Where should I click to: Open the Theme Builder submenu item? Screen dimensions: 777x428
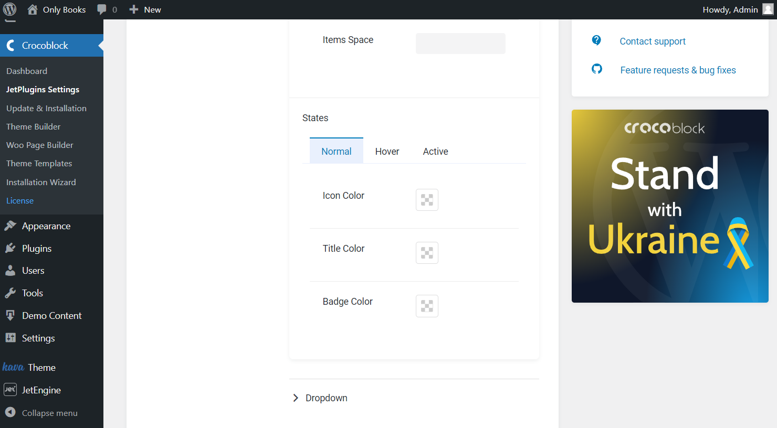tap(33, 126)
